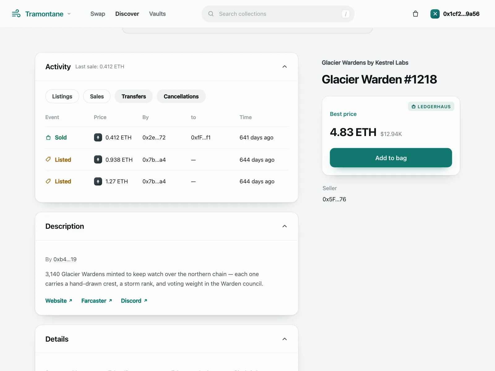Toggle the Sales filter
The image size is (495, 371).
click(x=97, y=96)
